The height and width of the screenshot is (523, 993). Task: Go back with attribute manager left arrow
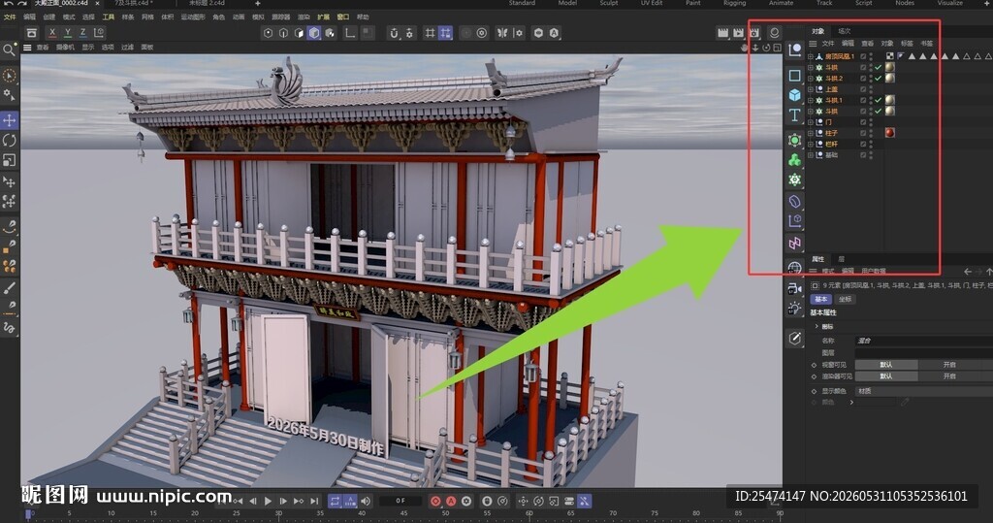pyautogui.click(x=968, y=272)
